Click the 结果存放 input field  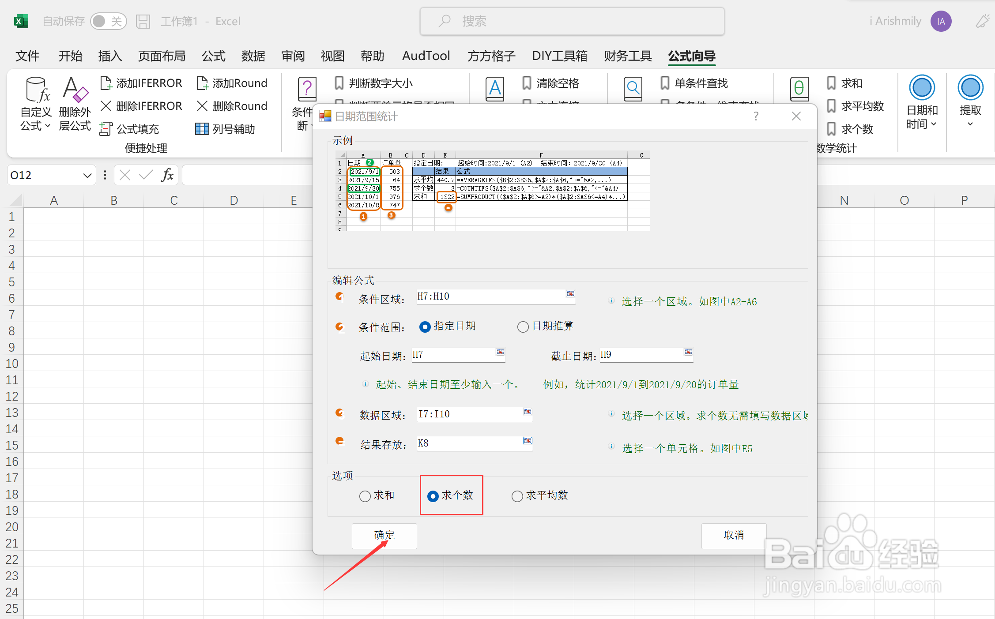[470, 443]
